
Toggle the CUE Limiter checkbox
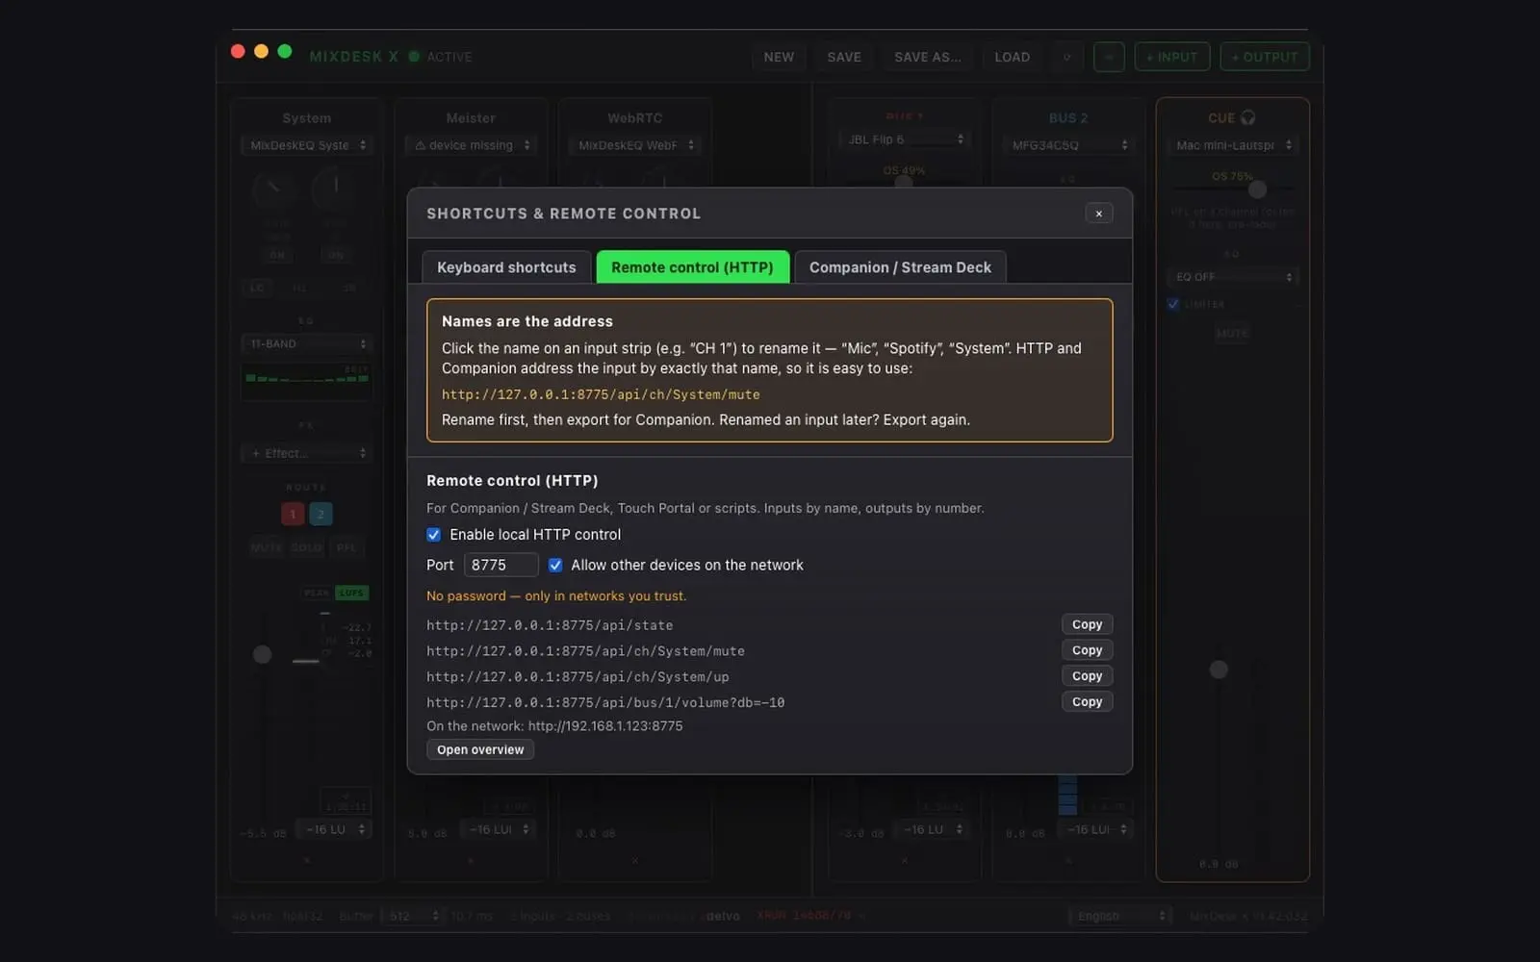coord(1173,304)
